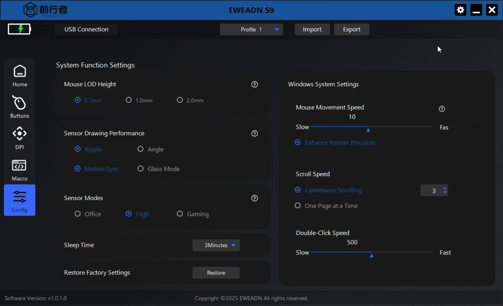Expand the Profile 1 dropdown
Viewport: 503px width, 306px height.
pyautogui.click(x=251, y=29)
